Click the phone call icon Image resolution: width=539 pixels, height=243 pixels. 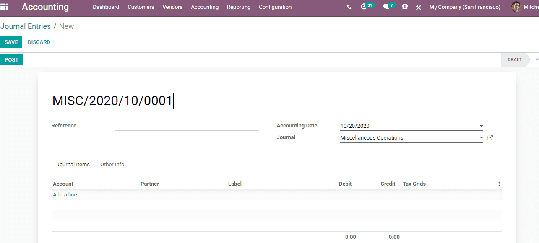(349, 7)
